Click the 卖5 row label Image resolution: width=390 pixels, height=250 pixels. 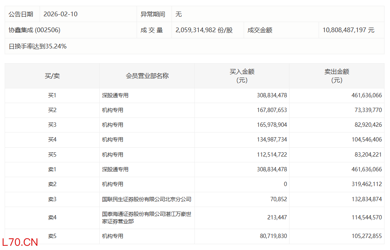point(52,236)
